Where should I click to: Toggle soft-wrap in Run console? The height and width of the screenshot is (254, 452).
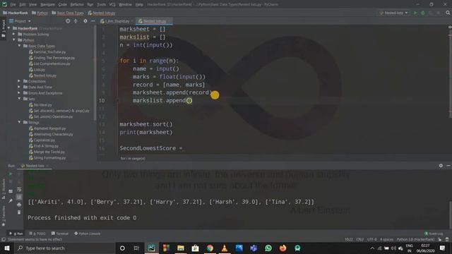pos(19,189)
